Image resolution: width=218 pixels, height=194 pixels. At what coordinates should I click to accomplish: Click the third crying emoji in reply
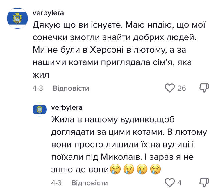(142, 169)
